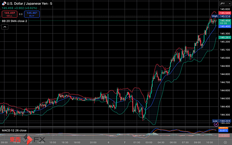Click the 東西FX watermark logo
Screen dimensions: 232x145
28,139
